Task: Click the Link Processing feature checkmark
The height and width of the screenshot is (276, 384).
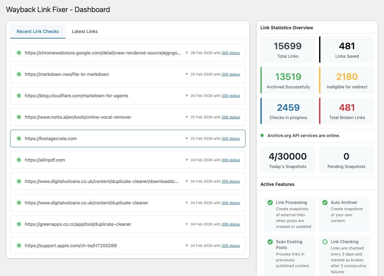Action: (x=270, y=203)
